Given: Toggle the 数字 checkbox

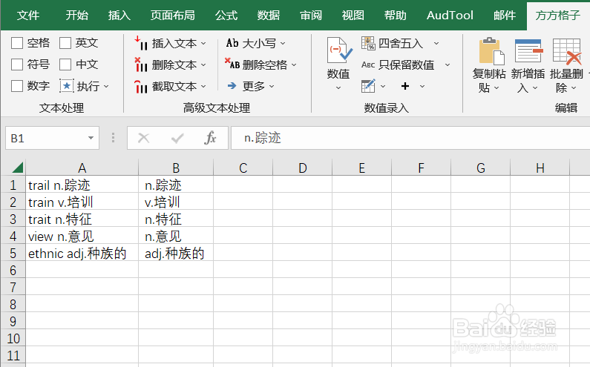Looking at the screenshot, I should pos(17,86).
